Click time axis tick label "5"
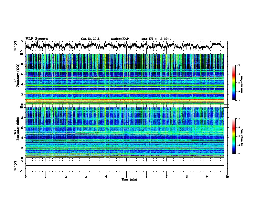The height and width of the screenshot is (198, 256). (126, 177)
